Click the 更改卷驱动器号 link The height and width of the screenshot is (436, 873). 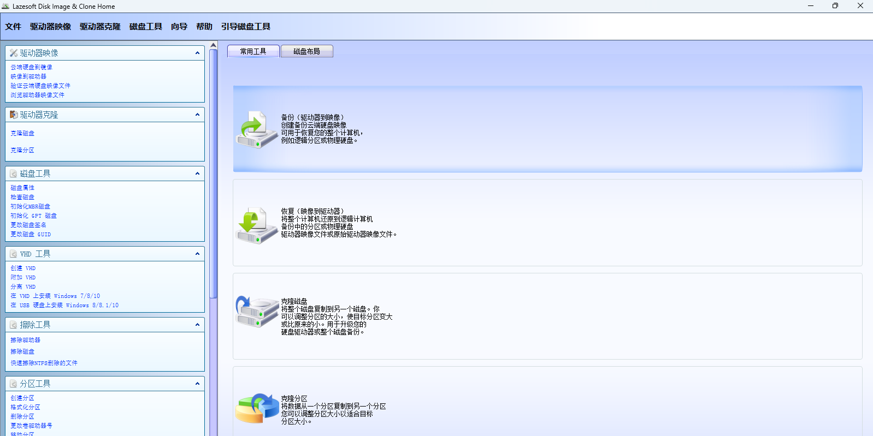coord(32,426)
